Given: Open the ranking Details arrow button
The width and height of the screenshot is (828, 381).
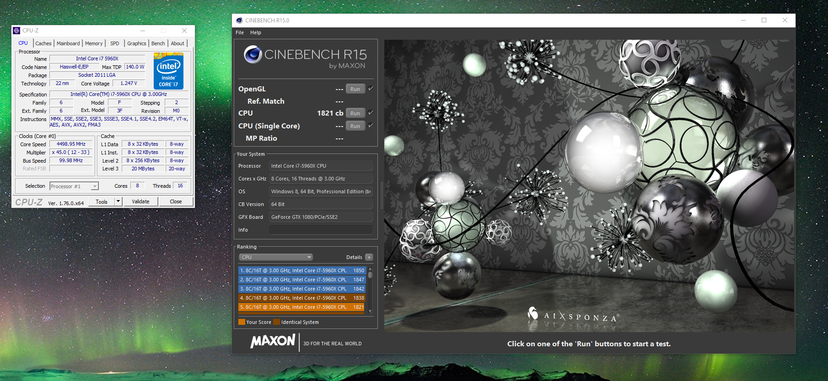Looking at the screenshot, I should [x=369, y=257].
